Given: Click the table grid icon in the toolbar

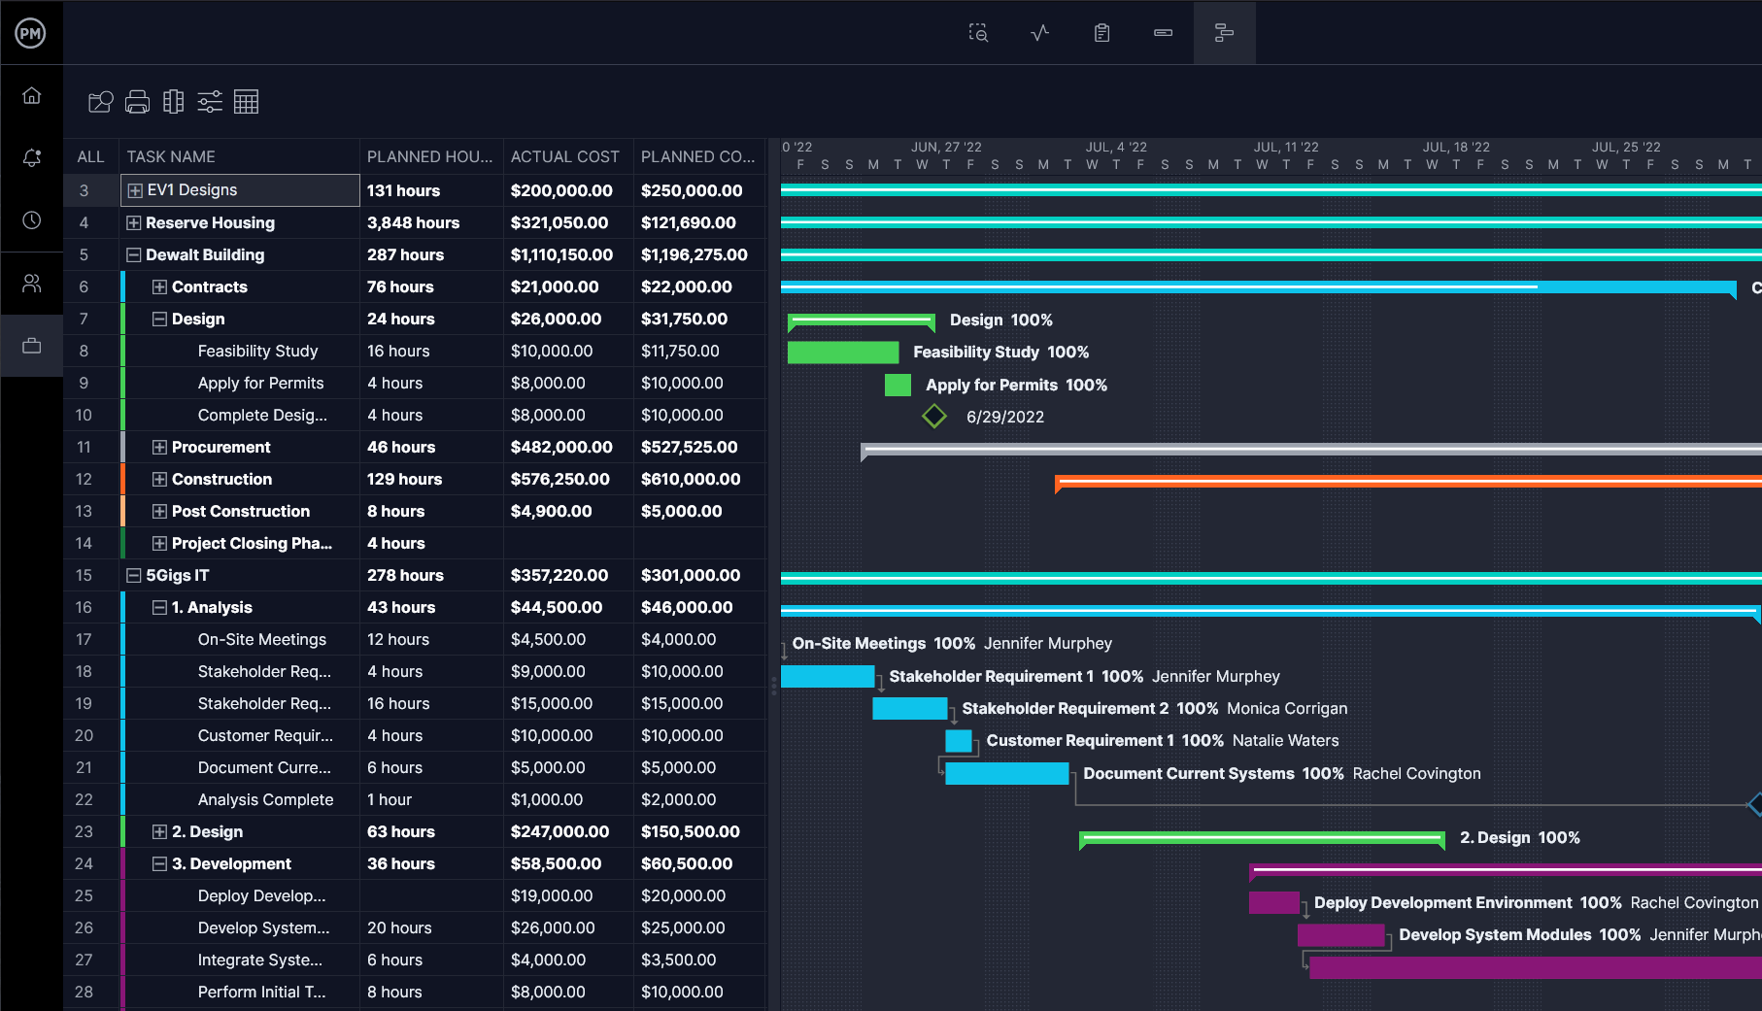Looking at the screenshot, I should pyautogui.click(x=246, y=102).
